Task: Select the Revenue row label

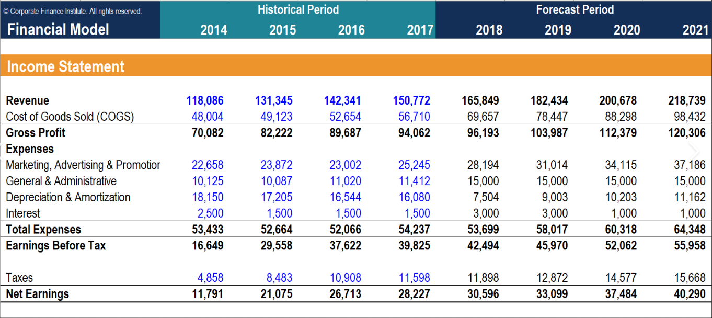Action: point(28,100)
